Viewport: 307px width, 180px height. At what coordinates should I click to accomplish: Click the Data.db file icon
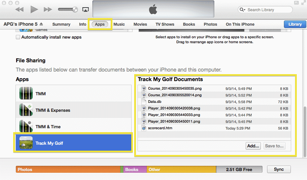click(144, 102)
